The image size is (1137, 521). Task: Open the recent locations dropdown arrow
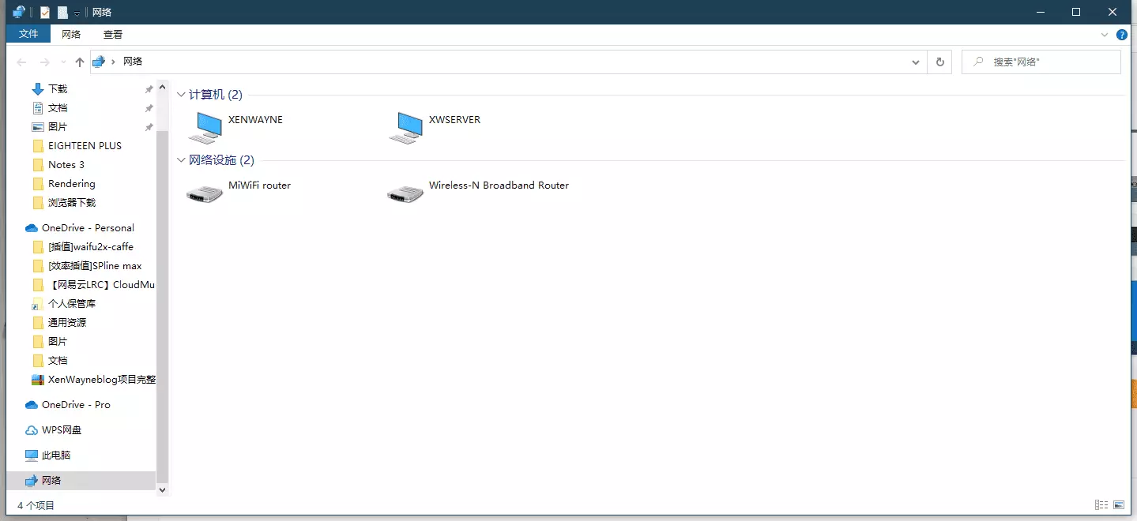pos(63,62)
